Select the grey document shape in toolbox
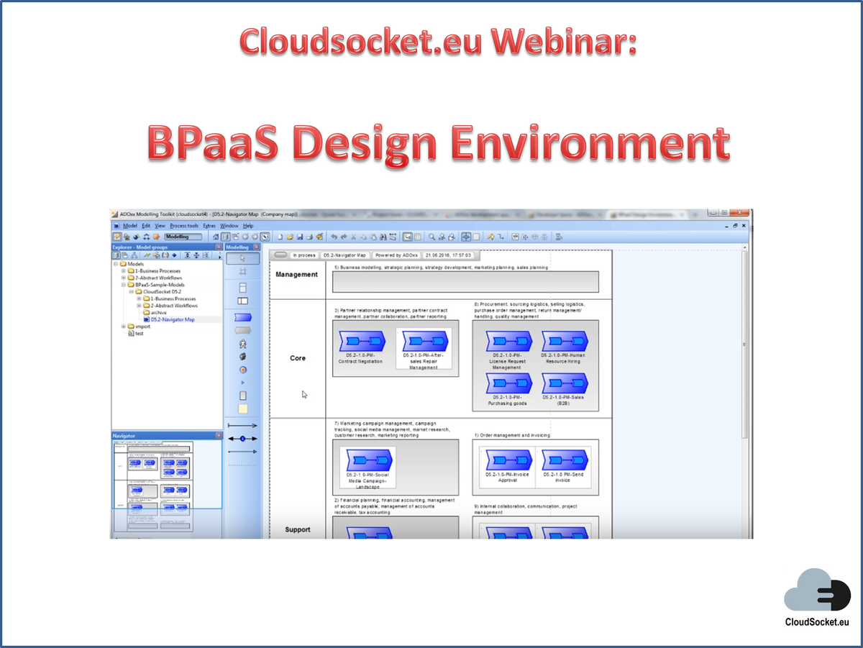 click(243, 395)
